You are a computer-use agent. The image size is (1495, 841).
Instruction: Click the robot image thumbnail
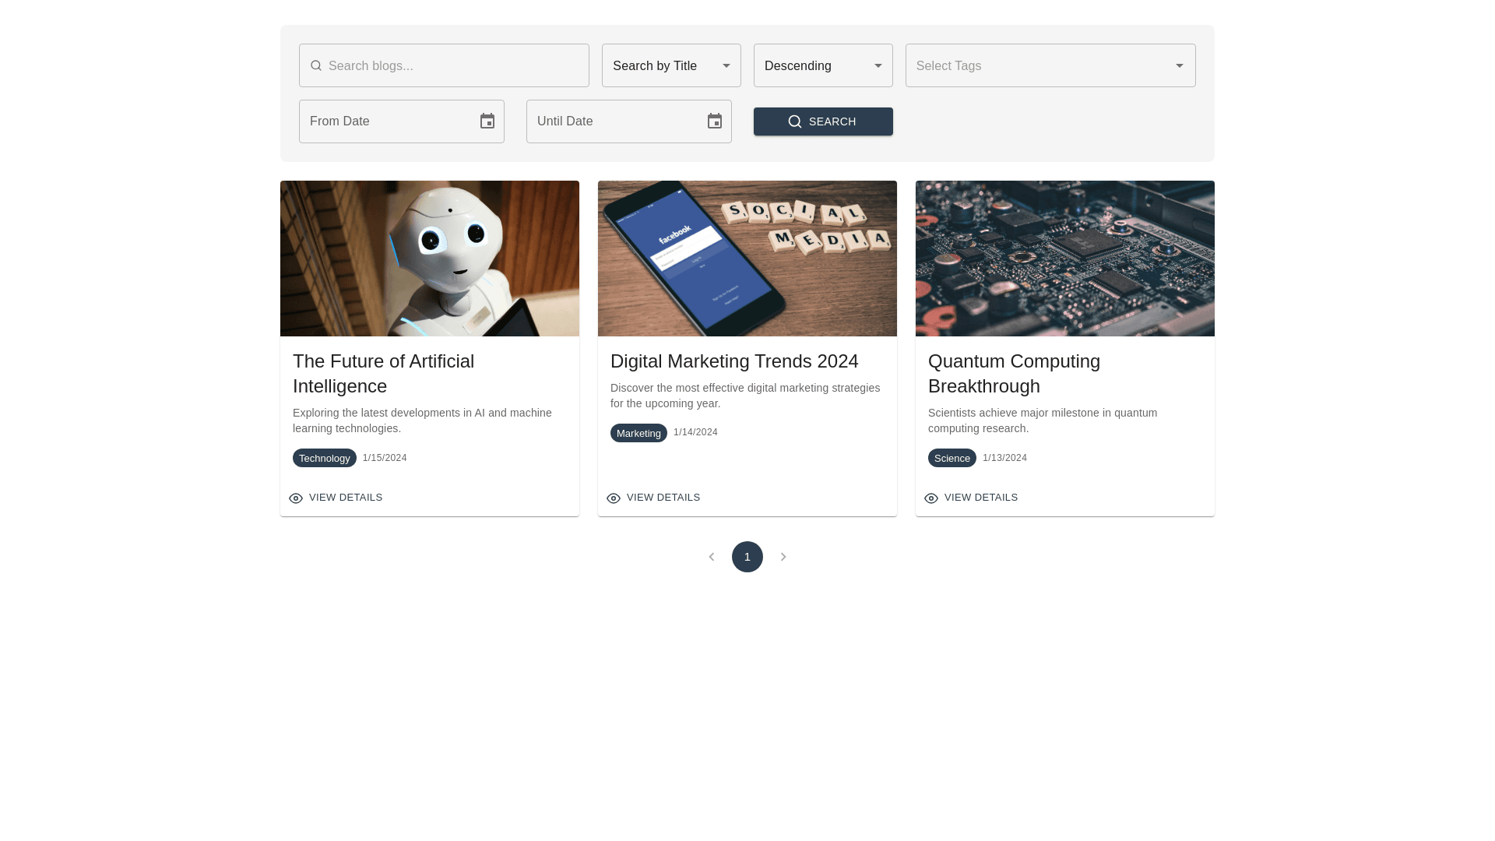point(430,259)
